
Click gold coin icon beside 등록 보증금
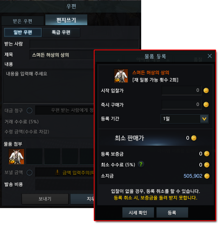coord(207,154)
